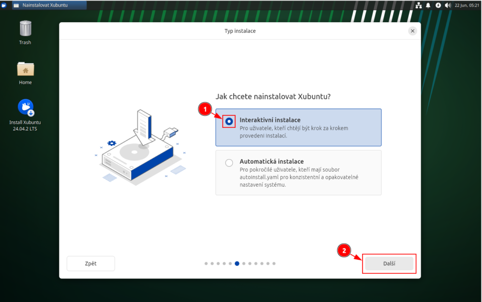Choose the Automatická instalace radio option
Viewport: 482px width, 302px height.
pyautogui.click(x=229, y=163)
